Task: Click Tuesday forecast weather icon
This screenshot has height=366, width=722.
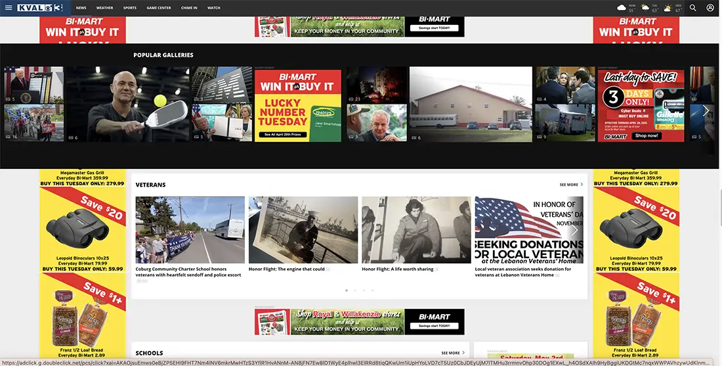Action: click(645, 8)
